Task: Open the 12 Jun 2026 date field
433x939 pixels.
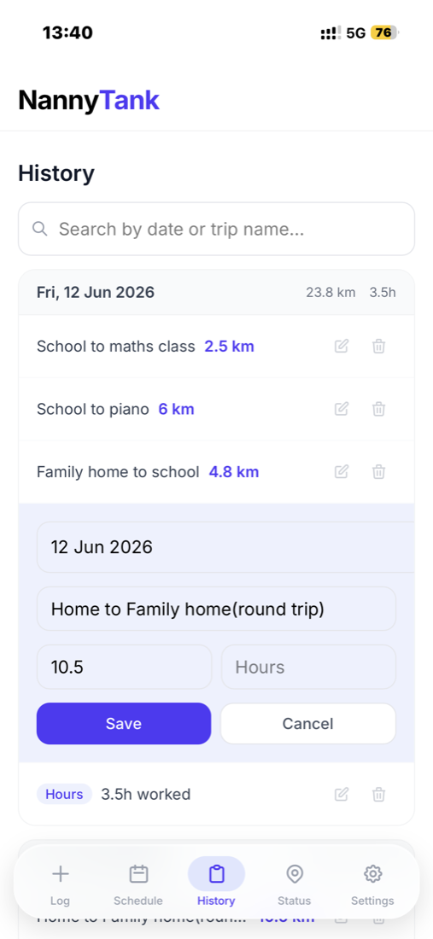Action: [x=225, y=546]
